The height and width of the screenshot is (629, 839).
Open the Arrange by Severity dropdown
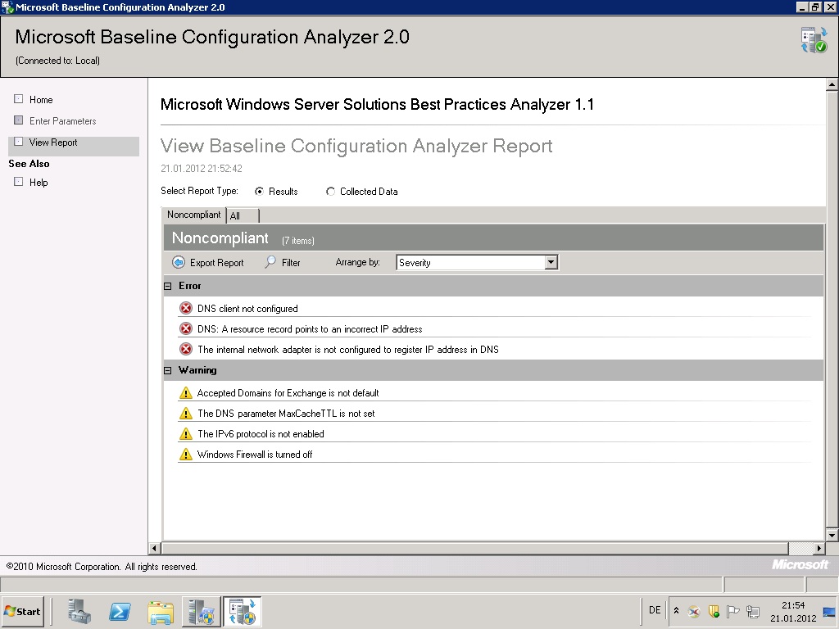[x=551, y=263]
